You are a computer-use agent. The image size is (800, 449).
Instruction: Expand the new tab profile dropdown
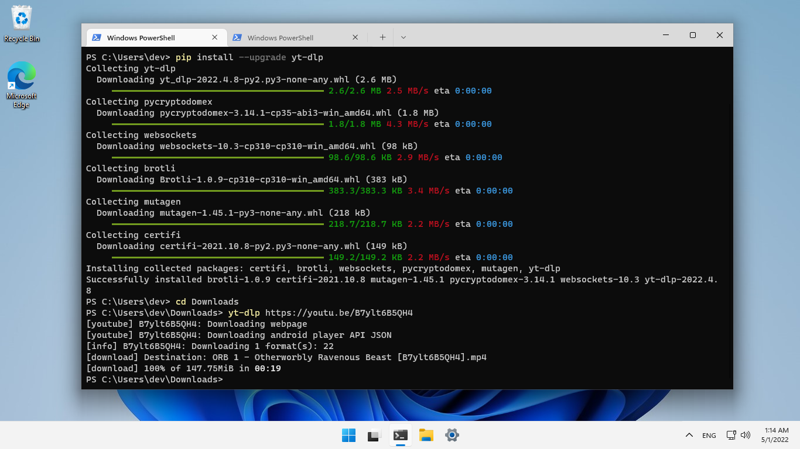coord(404,37)
